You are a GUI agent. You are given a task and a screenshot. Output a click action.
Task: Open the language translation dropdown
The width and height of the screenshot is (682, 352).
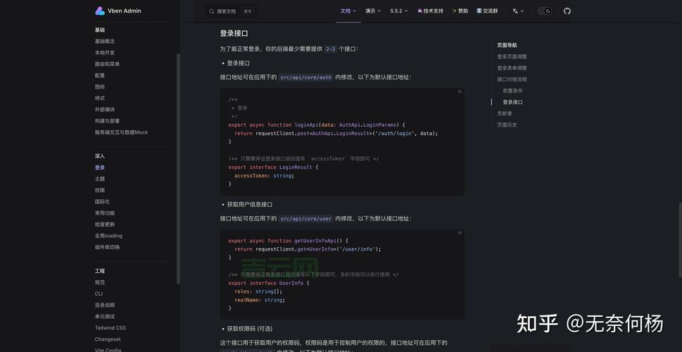tap(518, 11)
